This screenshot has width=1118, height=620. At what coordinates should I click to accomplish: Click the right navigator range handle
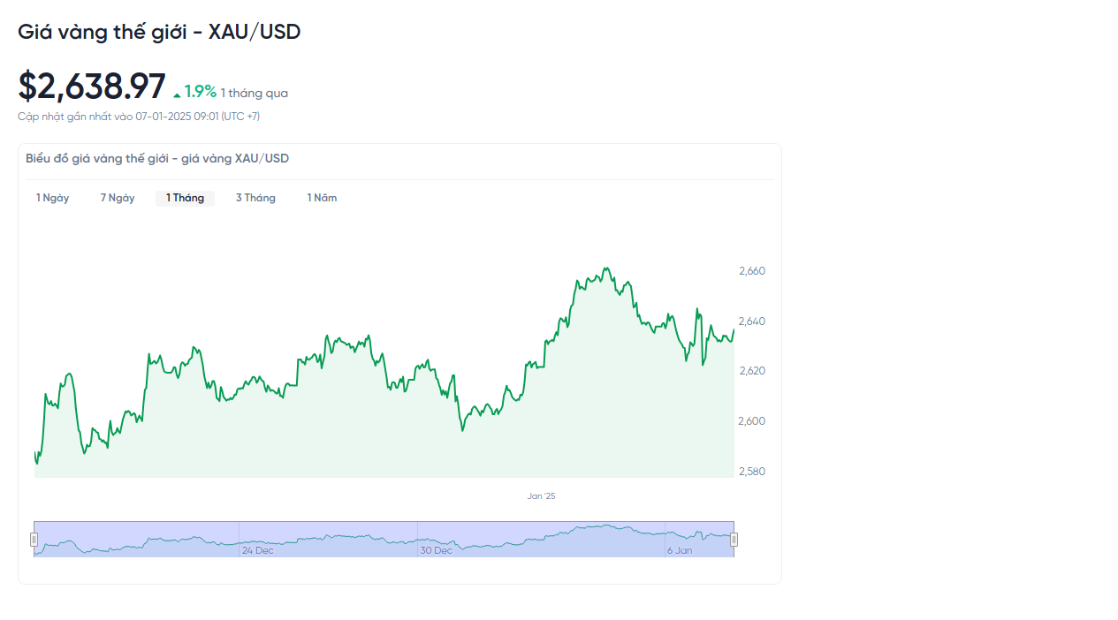734,540
